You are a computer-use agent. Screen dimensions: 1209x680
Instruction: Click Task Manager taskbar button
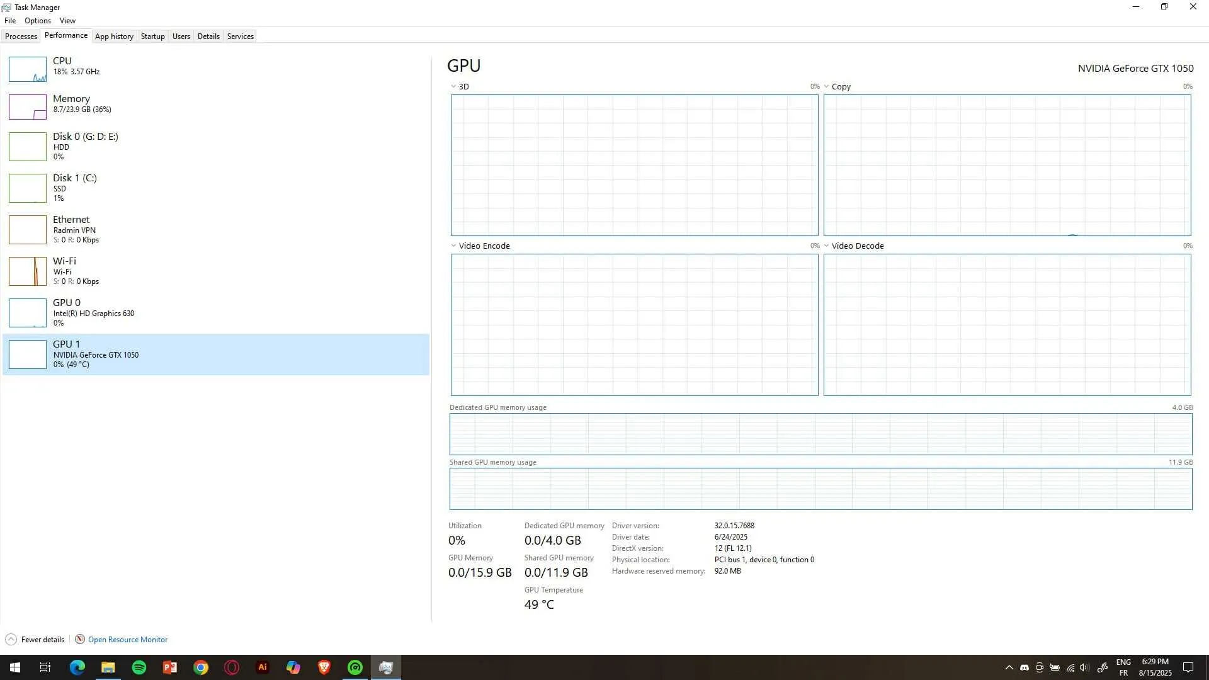(x=386, y=667)
